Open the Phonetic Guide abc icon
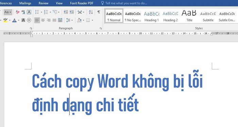 [23, 12]
